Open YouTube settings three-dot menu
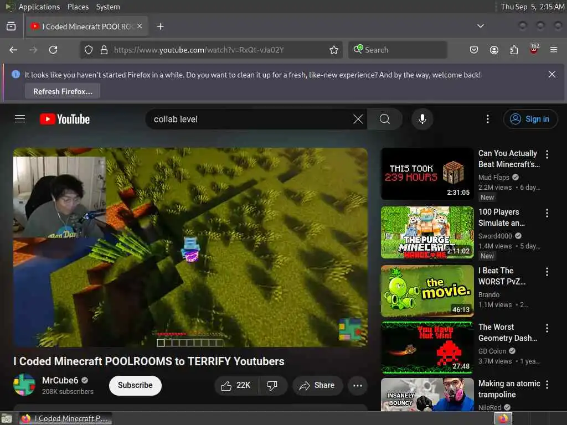The height and width of the screenshot is (425, 567). click(487, 120)
